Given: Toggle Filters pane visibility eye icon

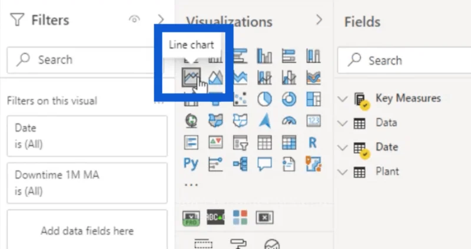Looking at the screenshot, I should pos(134,19).
